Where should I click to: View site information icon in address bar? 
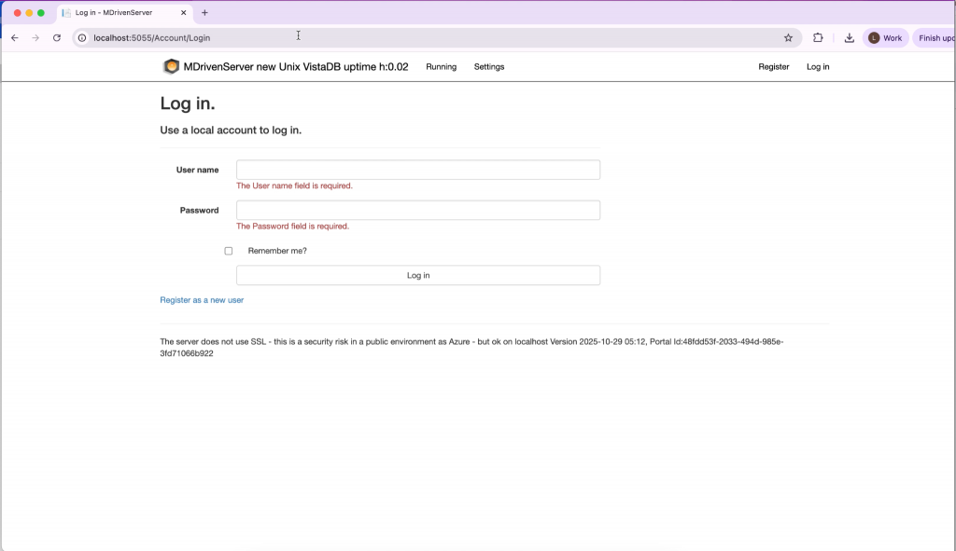82,38
